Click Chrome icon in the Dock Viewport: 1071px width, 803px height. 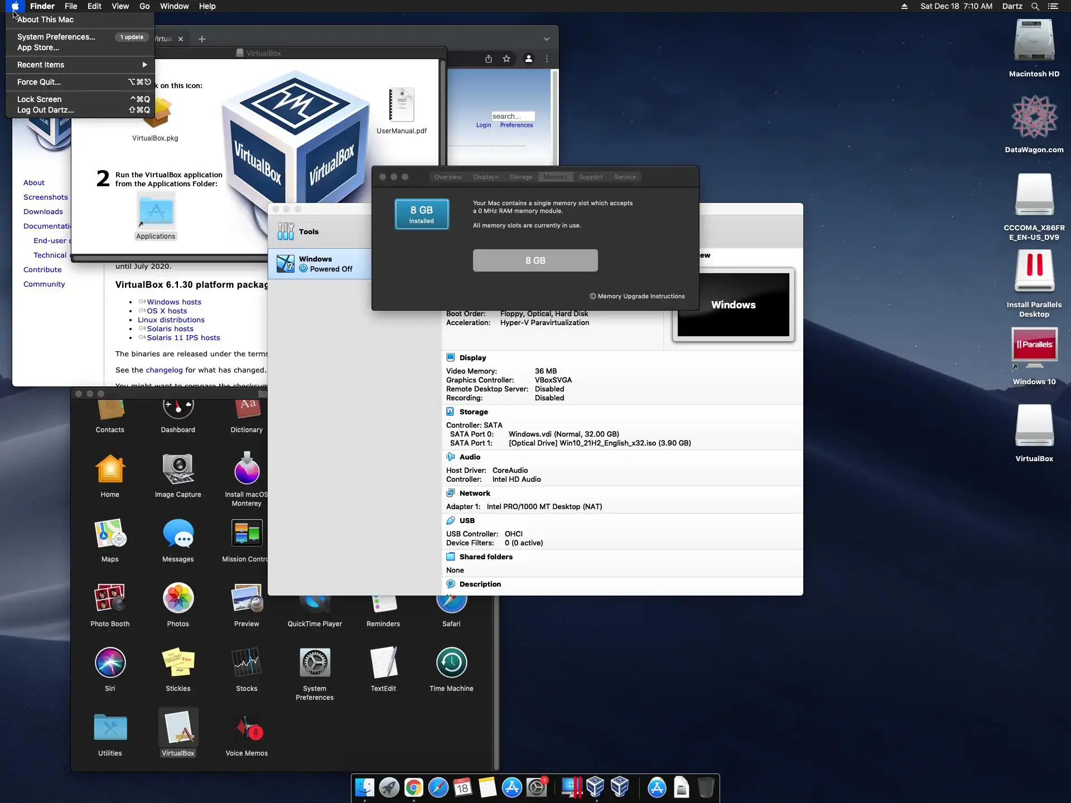pos(413,787)
